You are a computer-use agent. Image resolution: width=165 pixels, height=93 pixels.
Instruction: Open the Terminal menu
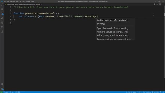28,1
